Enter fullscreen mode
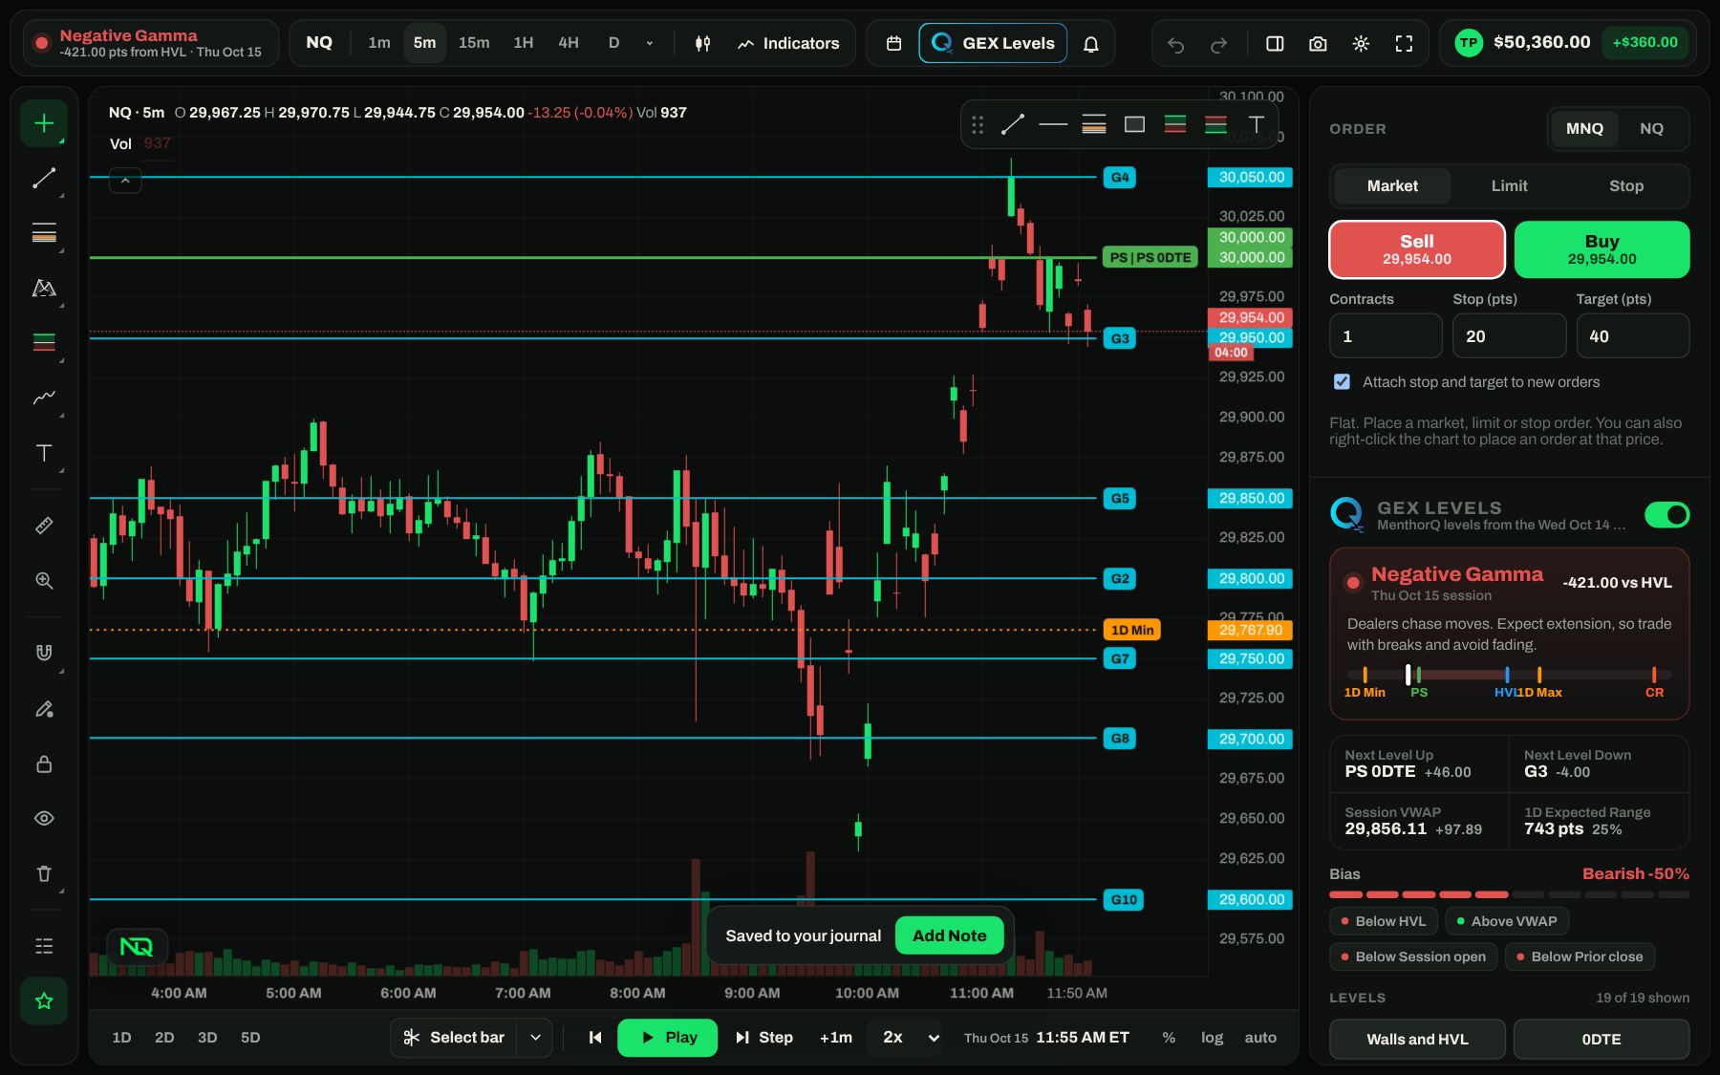The image size is (1720, 1075). 1404,43
